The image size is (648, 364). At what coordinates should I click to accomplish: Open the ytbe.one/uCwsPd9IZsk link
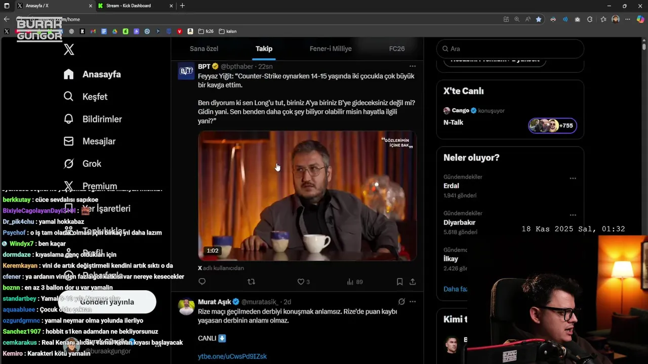tap(232, 356)
